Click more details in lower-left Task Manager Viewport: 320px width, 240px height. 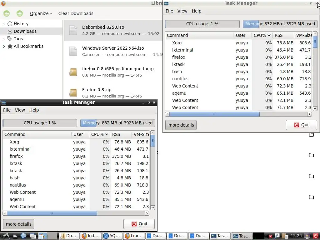(18, 224)
